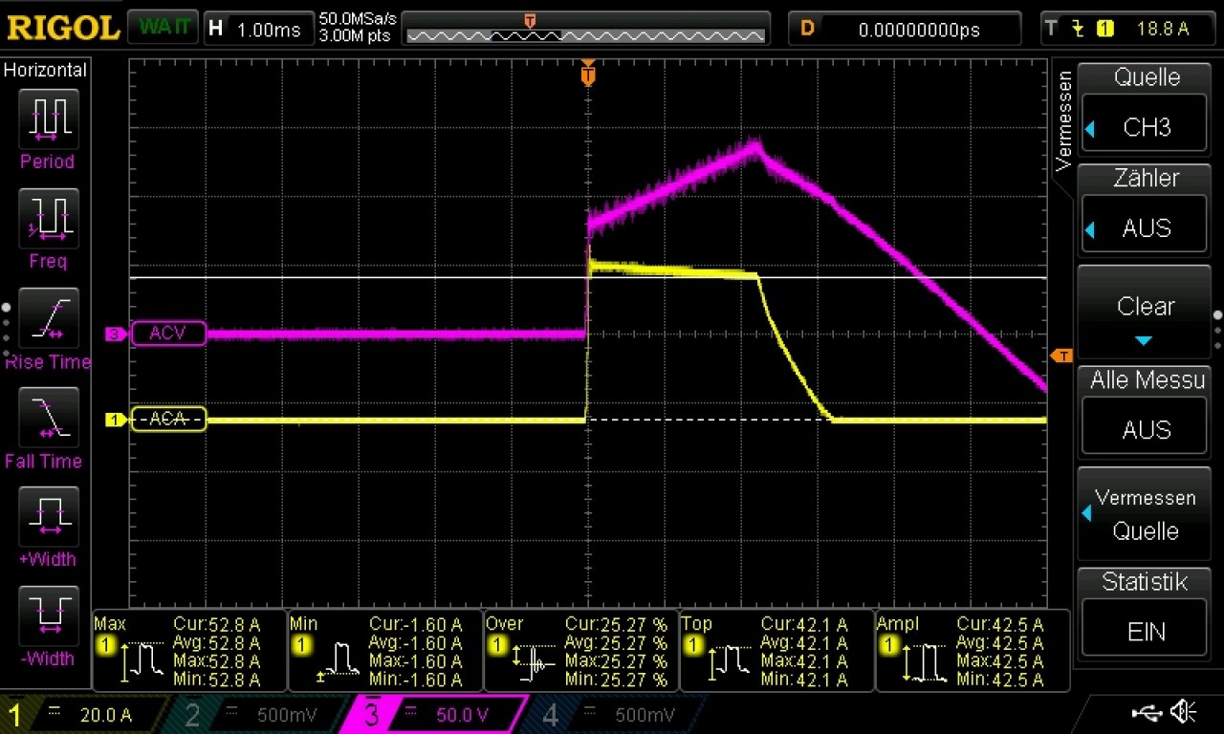Select the +Width measurement icon
The image size is (1224, 734).
[48, 516]
